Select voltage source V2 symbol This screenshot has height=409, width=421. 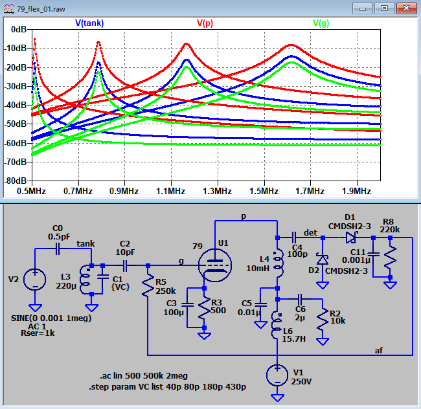click(35, 280)
